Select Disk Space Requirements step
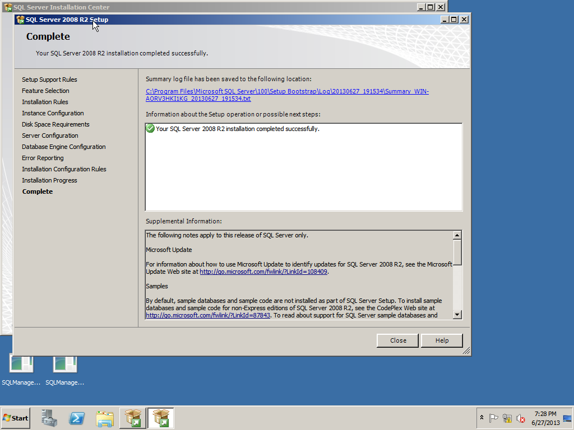The image size is (574, 430). [x=55, y=124]
